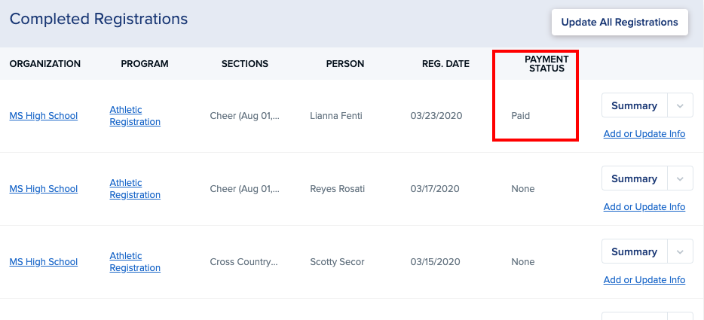The height and width of the screenshot is (320, 704).
Task: Open Athletic Registration link for Scotty Secor
Action: pos(134,262)
